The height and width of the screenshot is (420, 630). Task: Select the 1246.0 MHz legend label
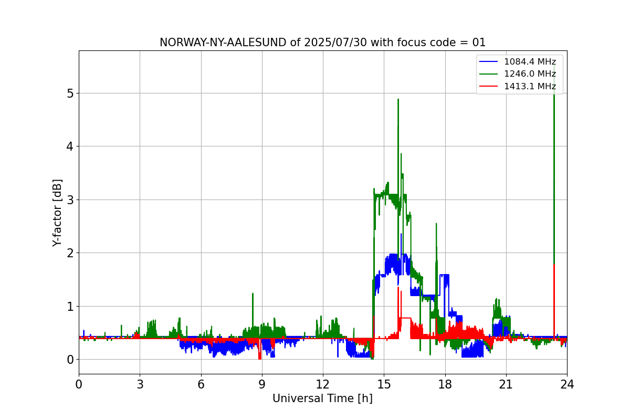coord(530,74)
